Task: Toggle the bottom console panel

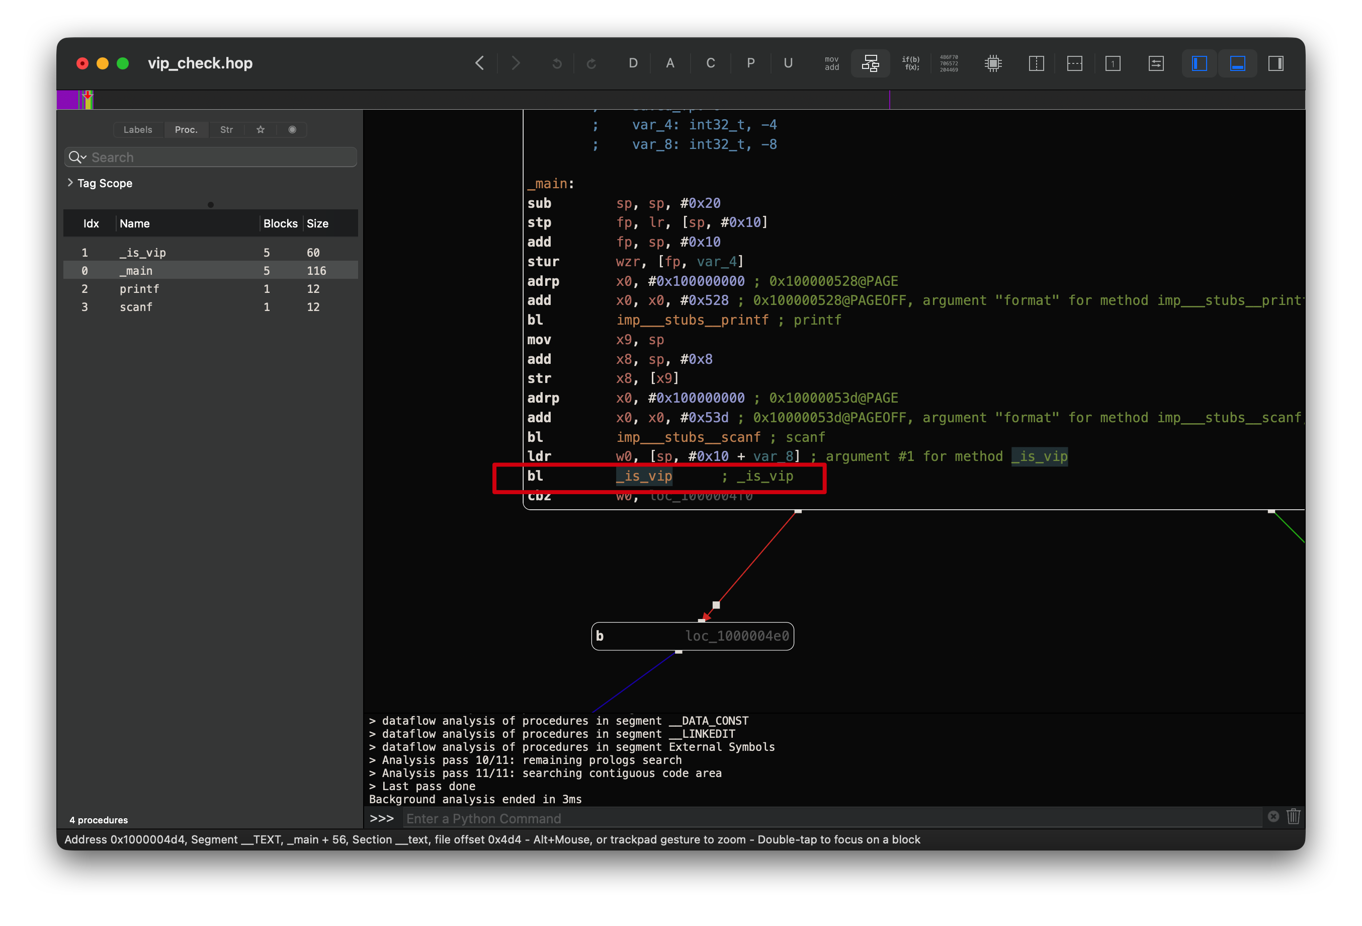Action: (x=1237, y=63)
